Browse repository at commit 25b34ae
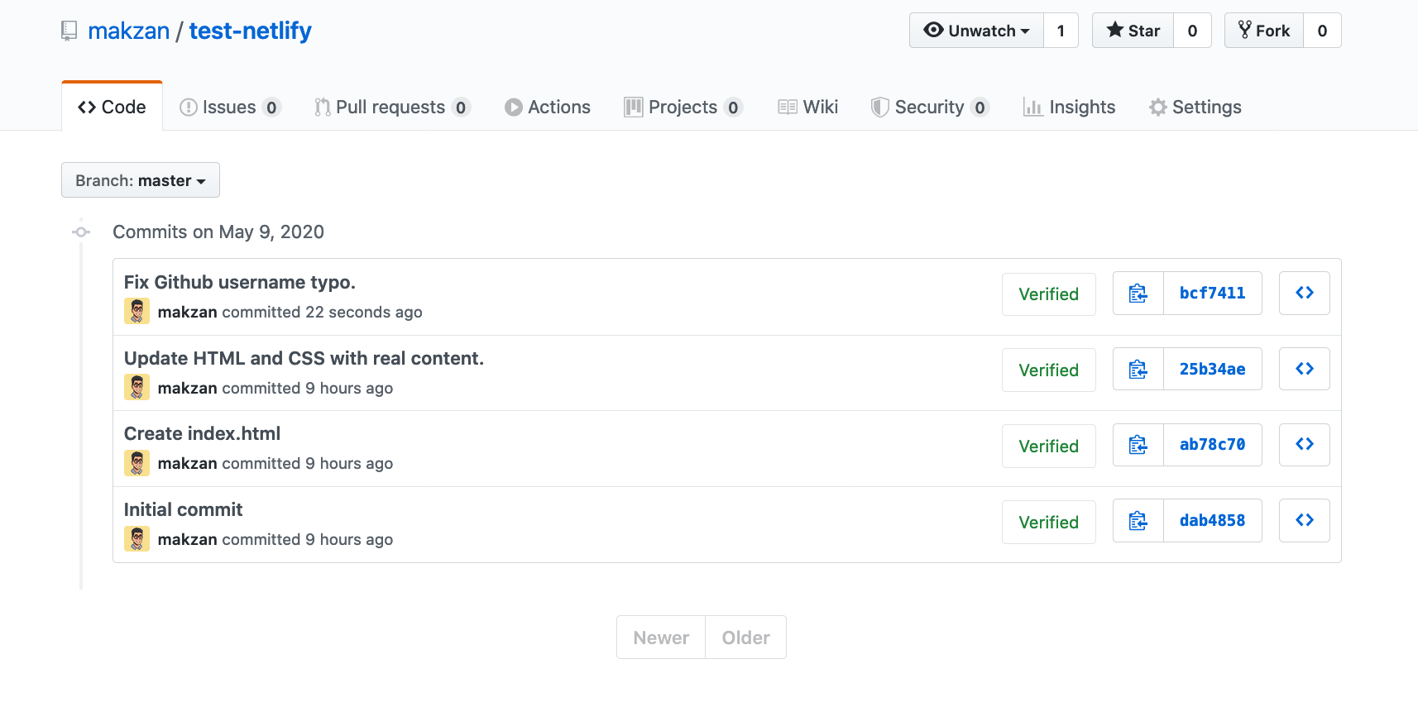 point(1305,369)
